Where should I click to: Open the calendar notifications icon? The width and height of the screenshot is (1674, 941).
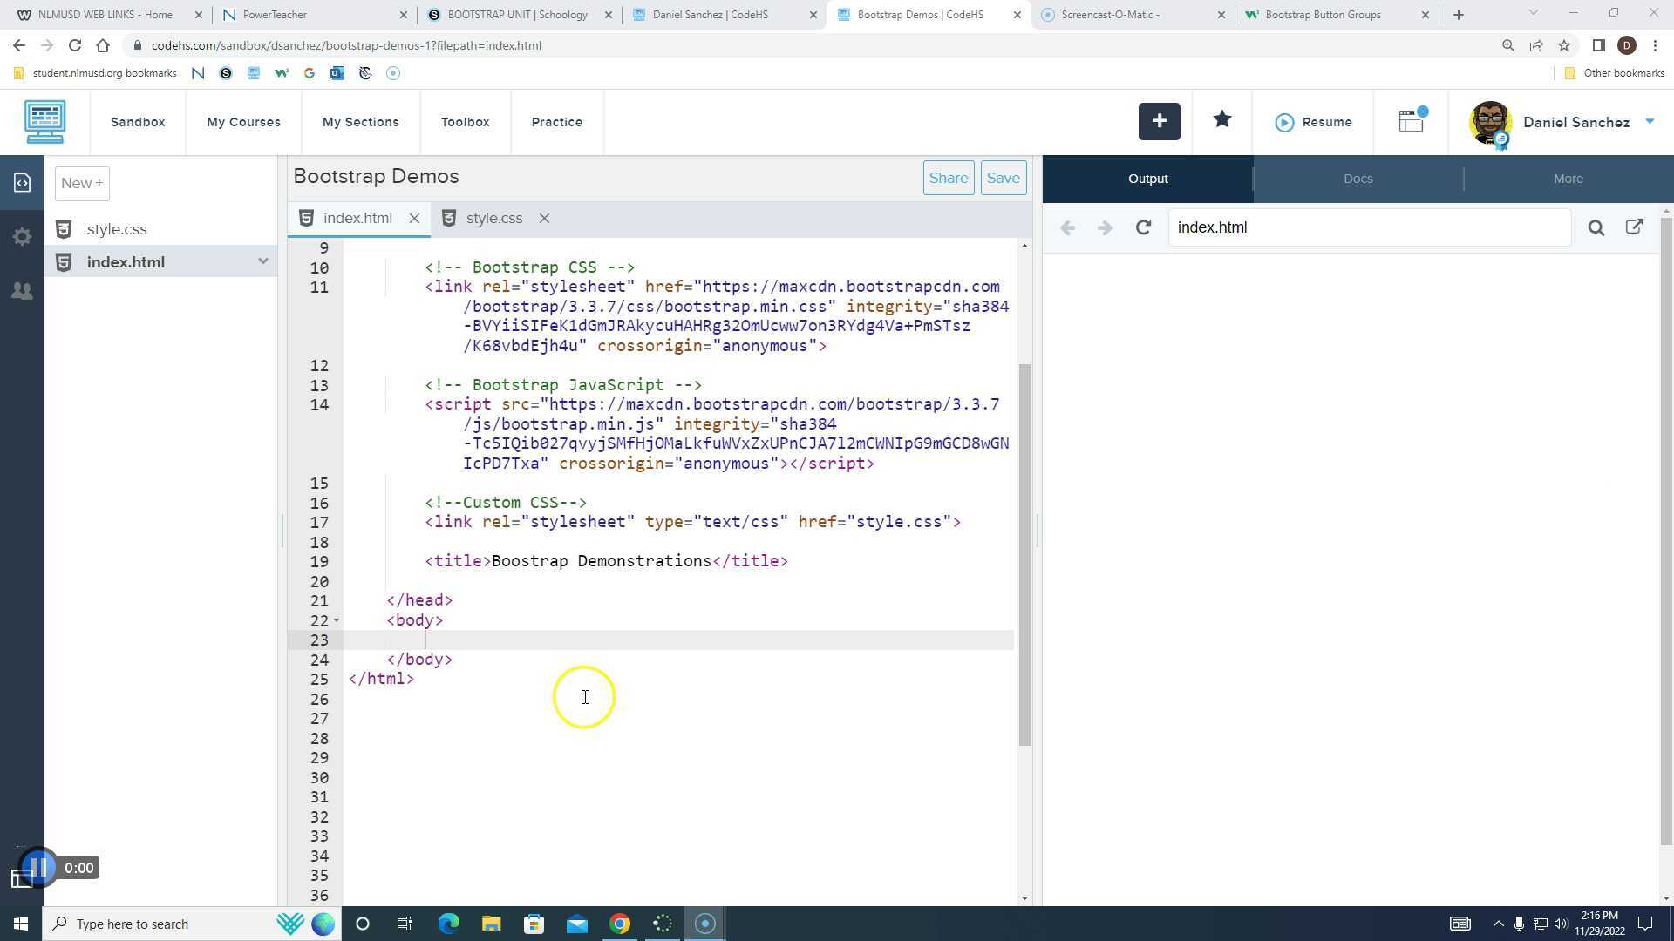click(x=1412, y=121)
